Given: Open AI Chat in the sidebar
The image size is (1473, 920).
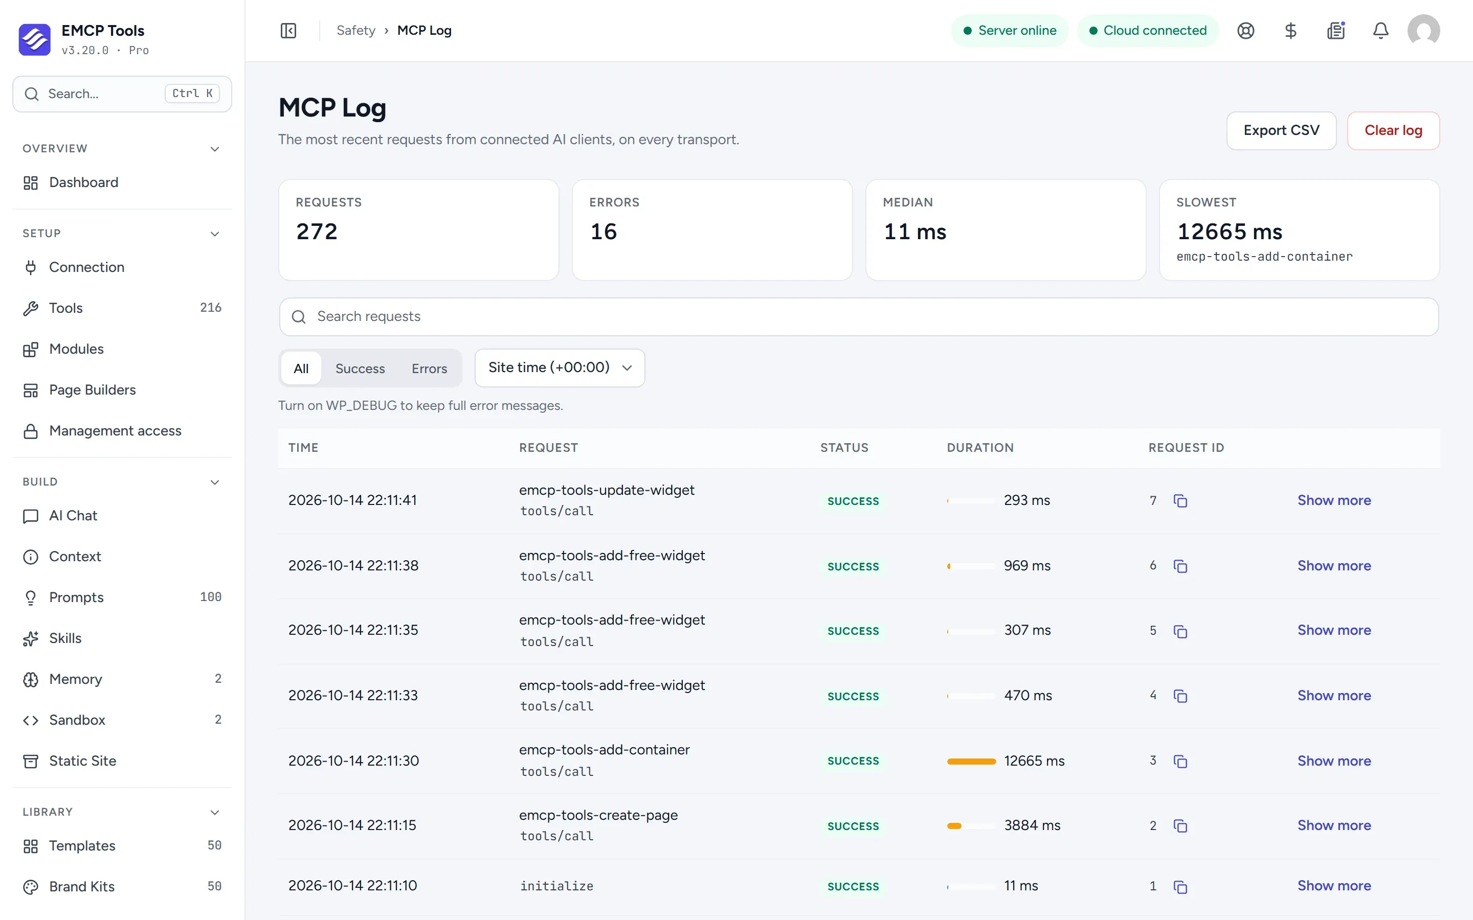Looking at the screenshot, I should [122, 516].
